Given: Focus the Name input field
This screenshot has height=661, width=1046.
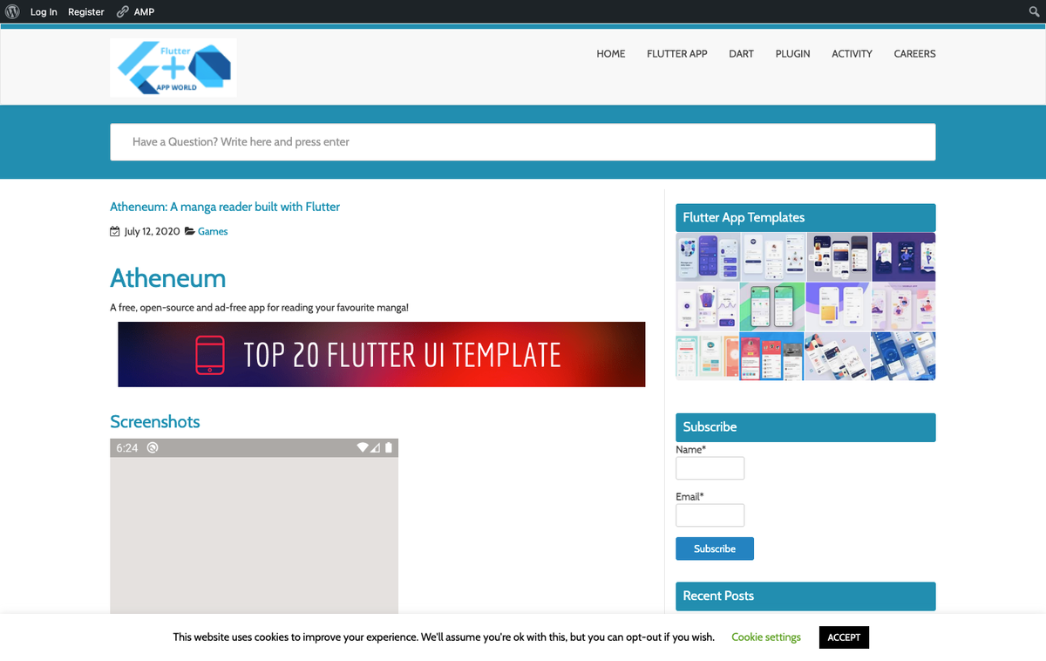Looking at the screenshot, I should pyautogui.click(x=710, y=468).
